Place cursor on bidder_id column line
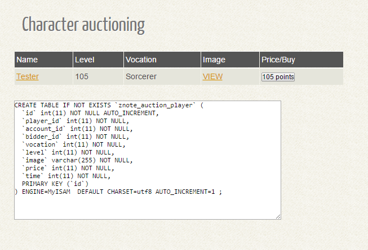Screen dimensions: 368x250 (76, 137)
